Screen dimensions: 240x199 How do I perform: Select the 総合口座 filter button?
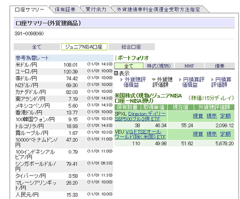[131, 47]
